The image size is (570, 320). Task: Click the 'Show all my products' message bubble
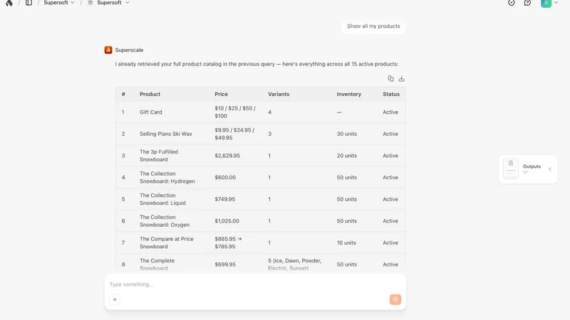(x=373, y=26)
